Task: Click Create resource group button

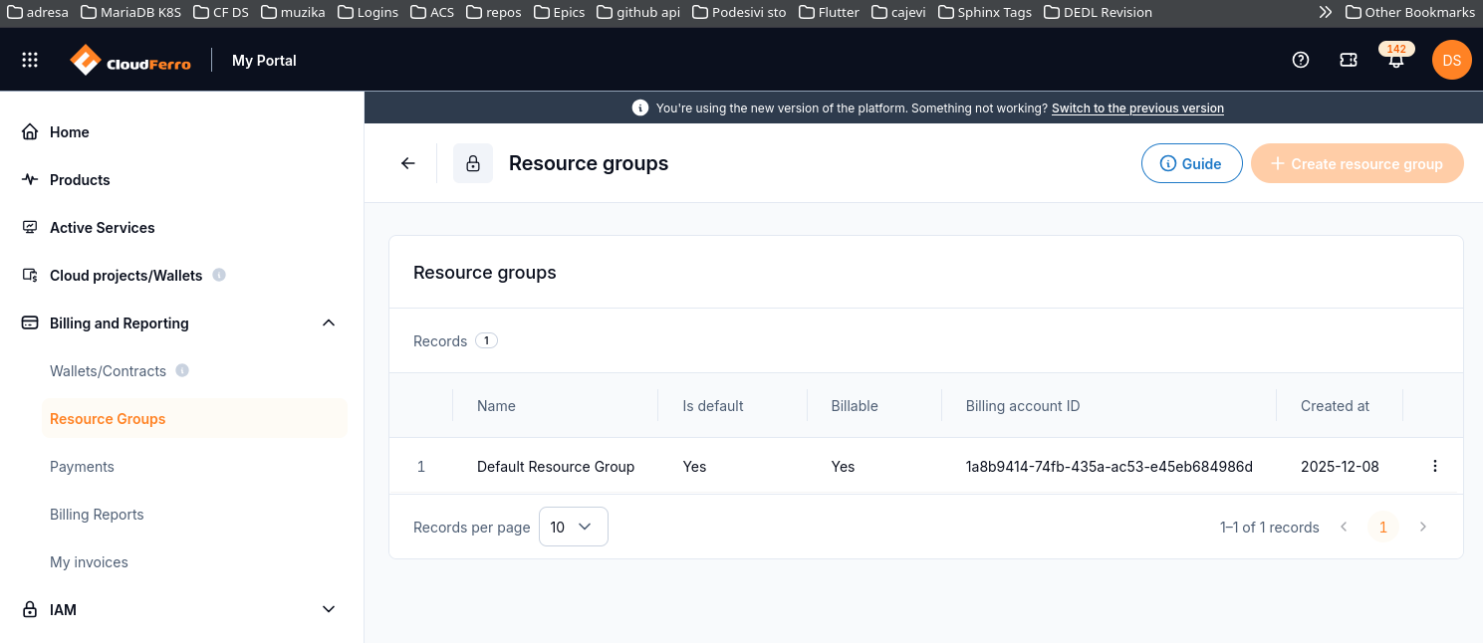Action: (1357, 163)
